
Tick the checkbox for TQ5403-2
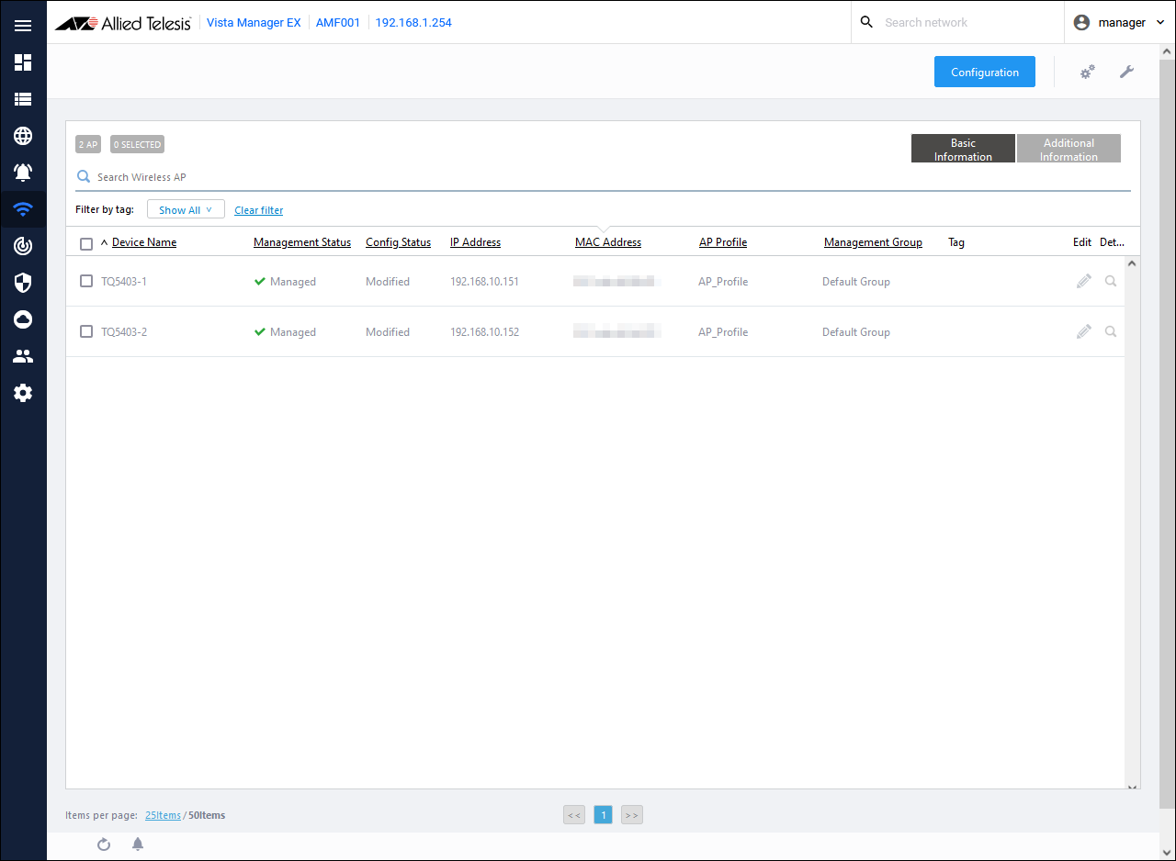(x=86, y=331)
